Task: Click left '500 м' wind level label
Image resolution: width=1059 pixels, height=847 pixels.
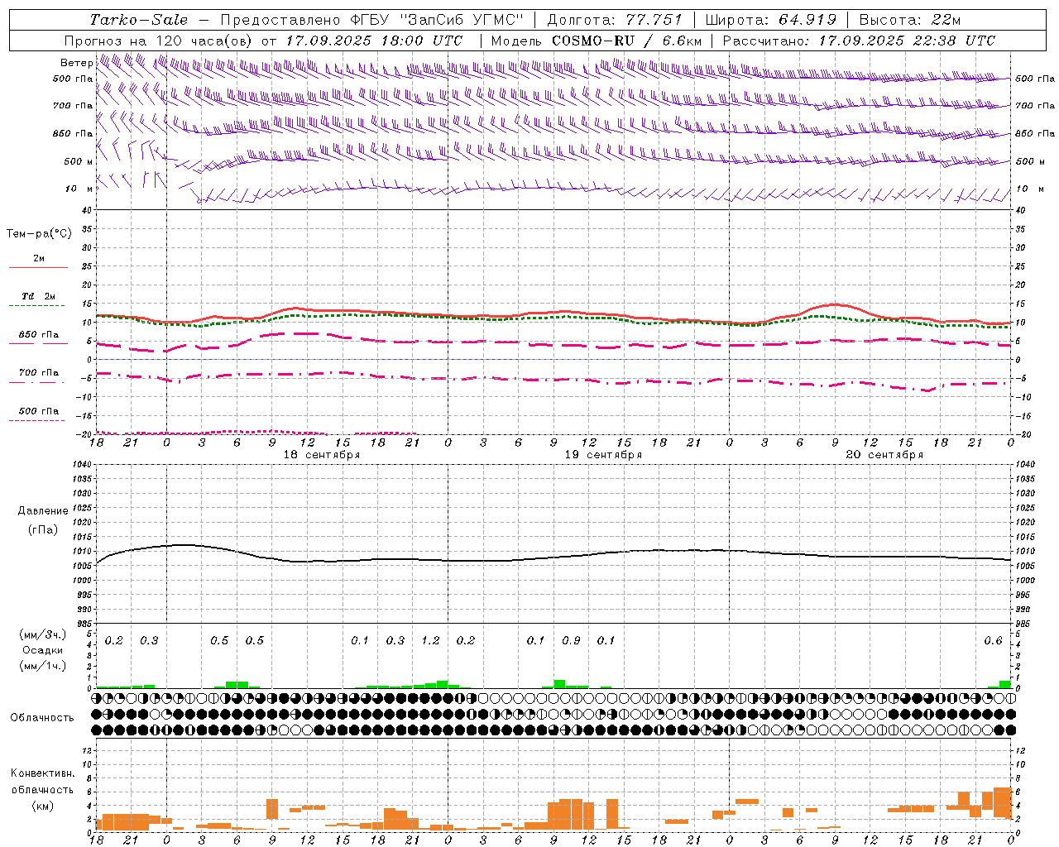Action: (x=79, y=161)
